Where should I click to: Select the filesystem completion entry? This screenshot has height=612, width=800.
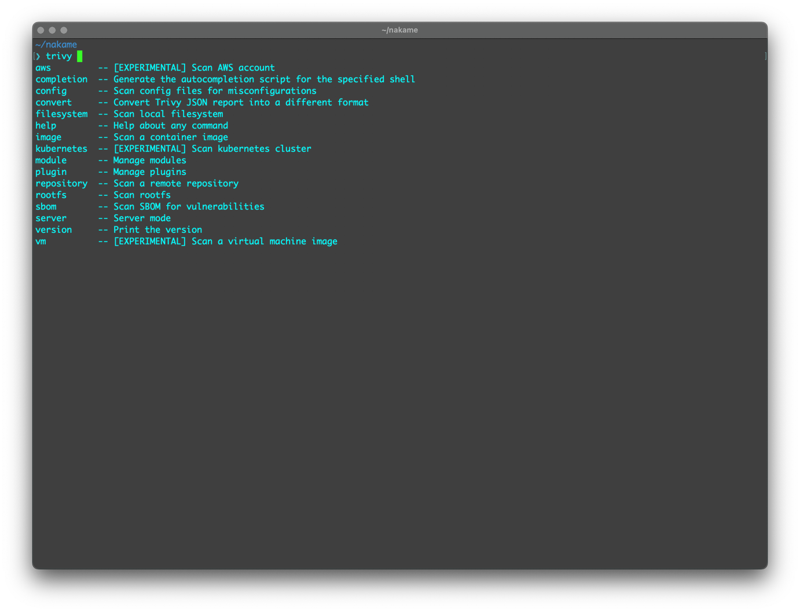tap(61, 114)
